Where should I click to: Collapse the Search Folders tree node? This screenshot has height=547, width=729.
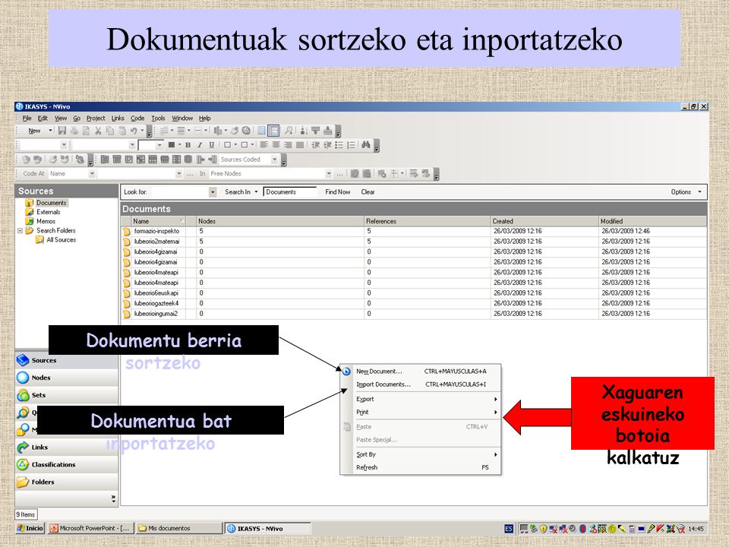coord(20,231)
